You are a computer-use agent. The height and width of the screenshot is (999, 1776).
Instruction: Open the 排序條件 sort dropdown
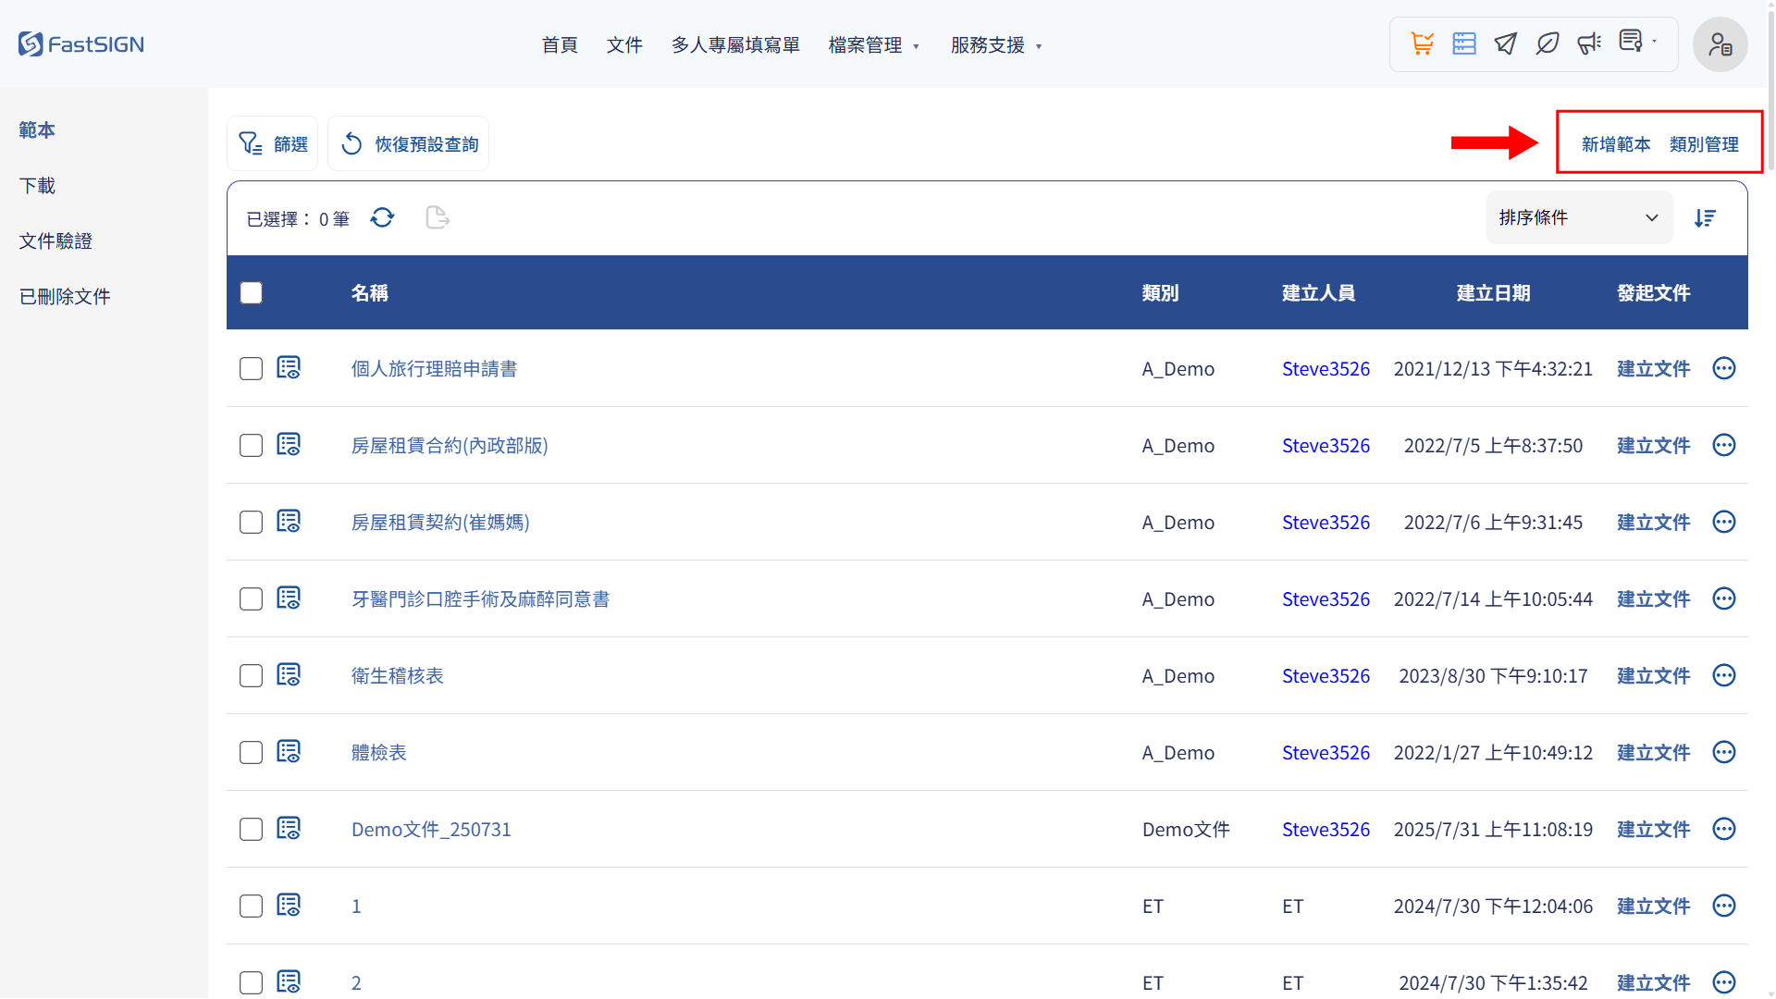[x=1579, y=217]
